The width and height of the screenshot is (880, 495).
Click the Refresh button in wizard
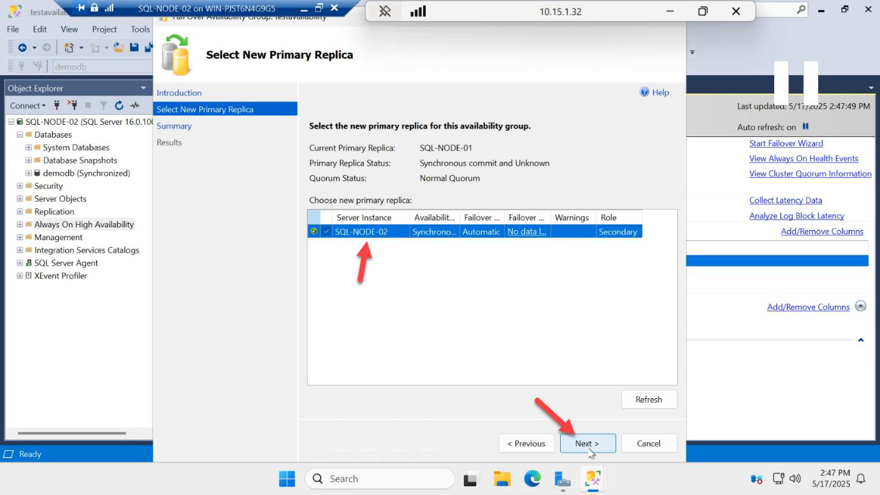click(x=649, y=399)
